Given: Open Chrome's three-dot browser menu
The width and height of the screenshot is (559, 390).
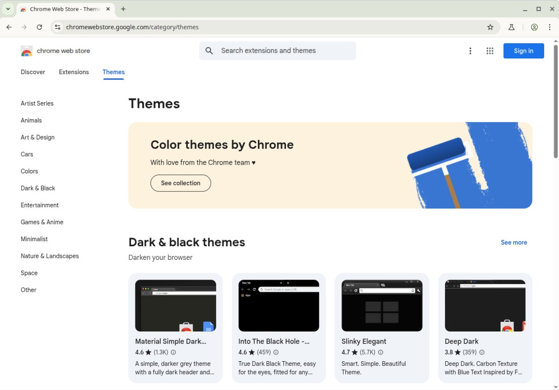Looking at the screenshot, I should pos(549,27).
